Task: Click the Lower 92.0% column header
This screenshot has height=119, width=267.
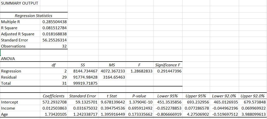Action: (x=224, y=96)
